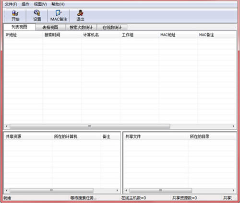Click the 退出 exit toolbar icon
Viewport: 240px width, 203px height.
coord(80,16)
